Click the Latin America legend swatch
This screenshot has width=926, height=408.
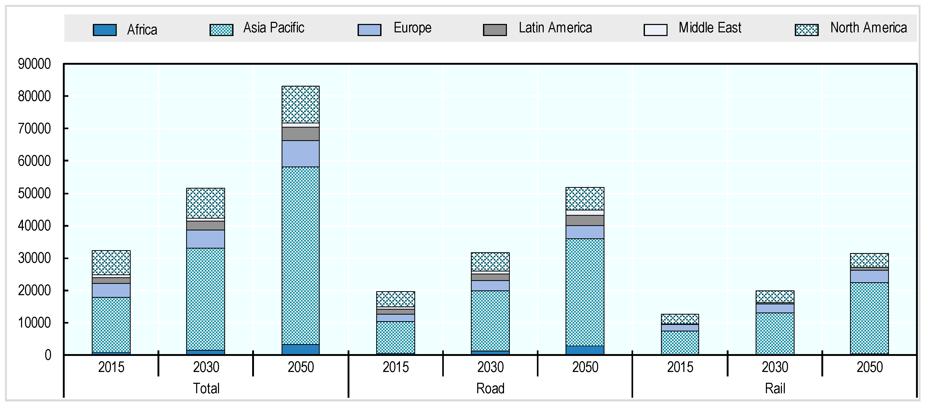[x=495, y=30]
